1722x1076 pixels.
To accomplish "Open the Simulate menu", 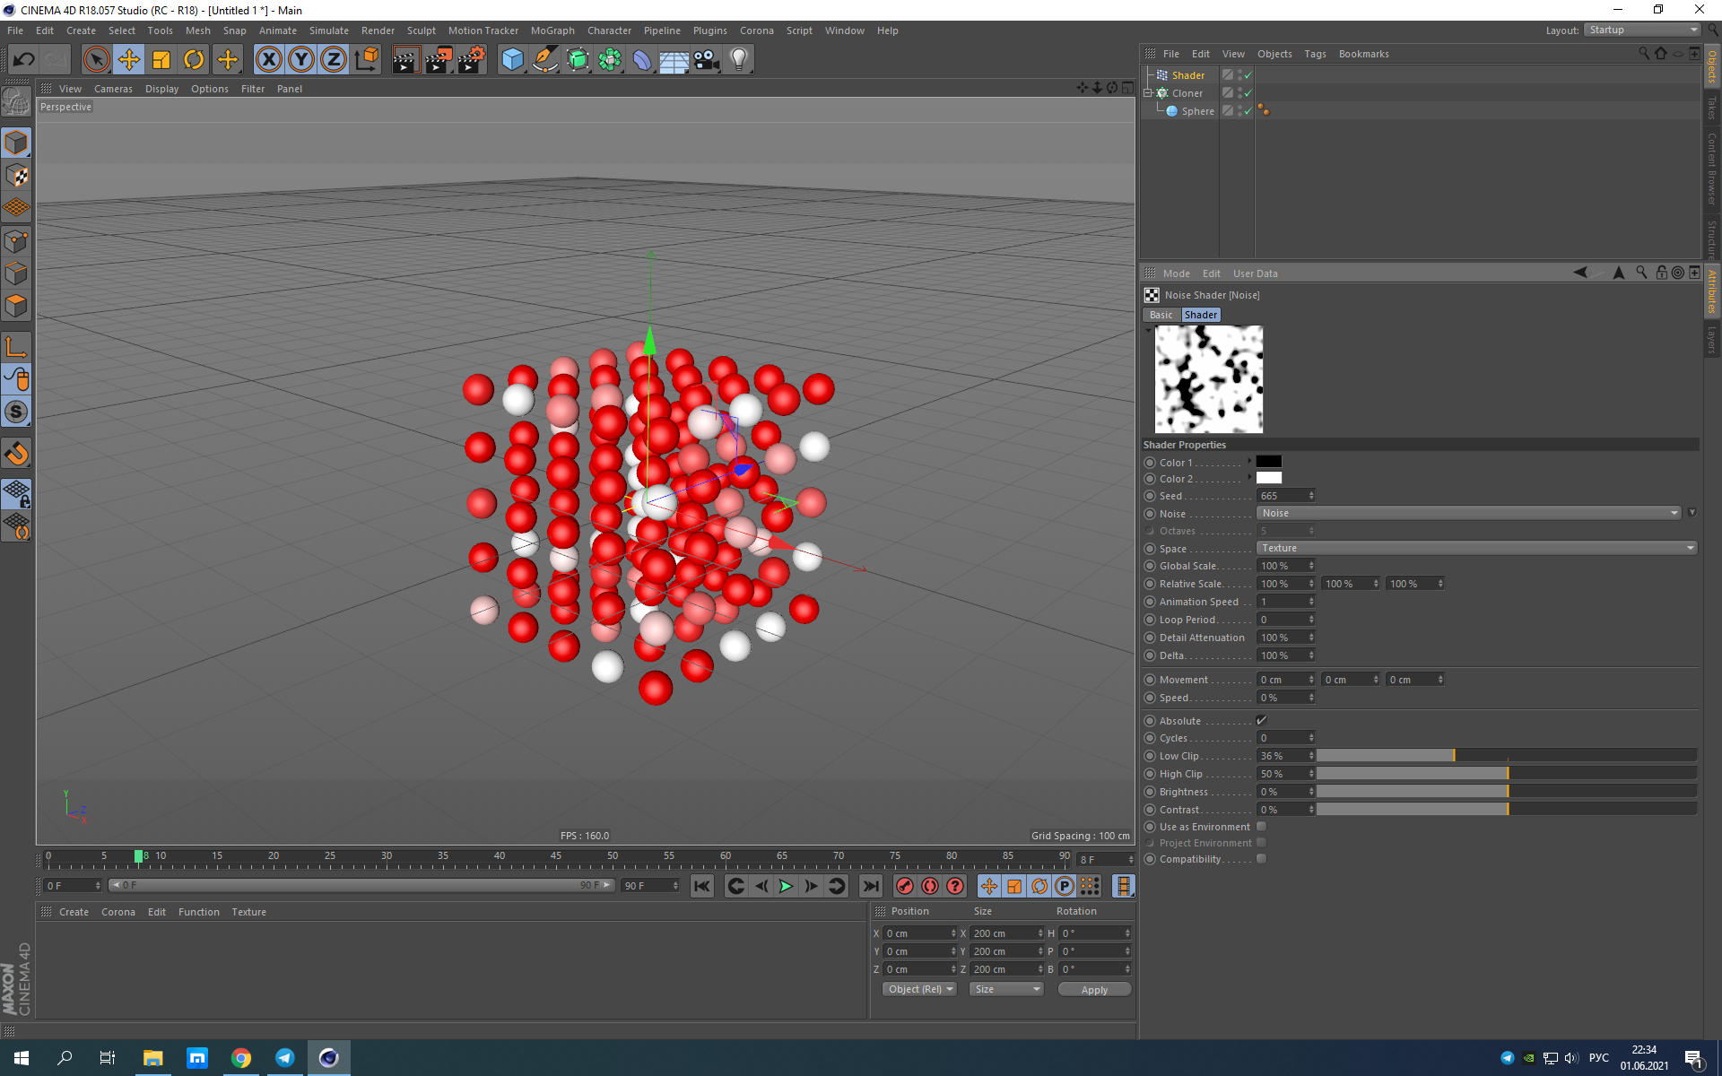I will [x=329, y=30].
